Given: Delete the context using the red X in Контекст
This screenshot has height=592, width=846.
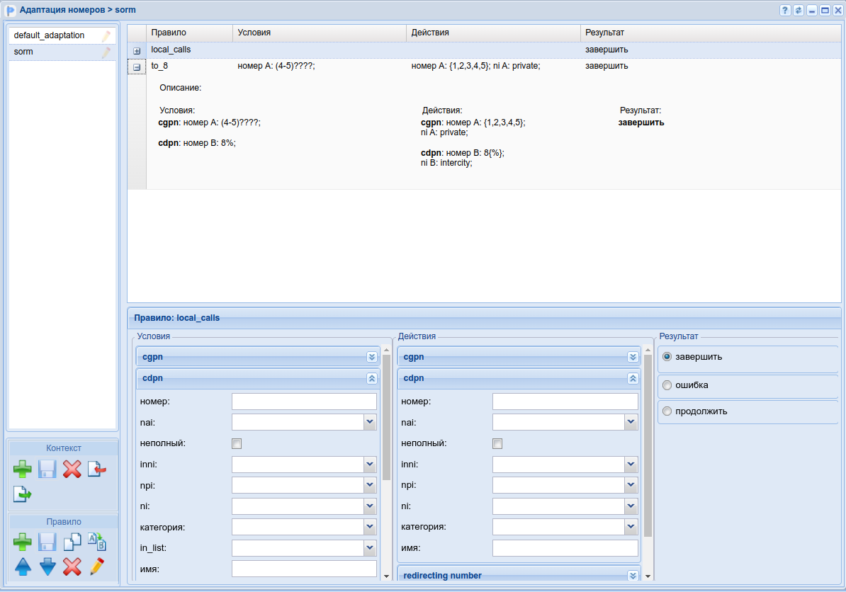Looking at the screenshot, I should 72,469.
